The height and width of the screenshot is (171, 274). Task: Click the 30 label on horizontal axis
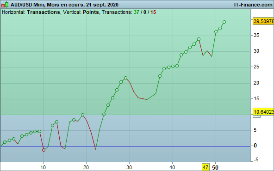tap(129, 167)
